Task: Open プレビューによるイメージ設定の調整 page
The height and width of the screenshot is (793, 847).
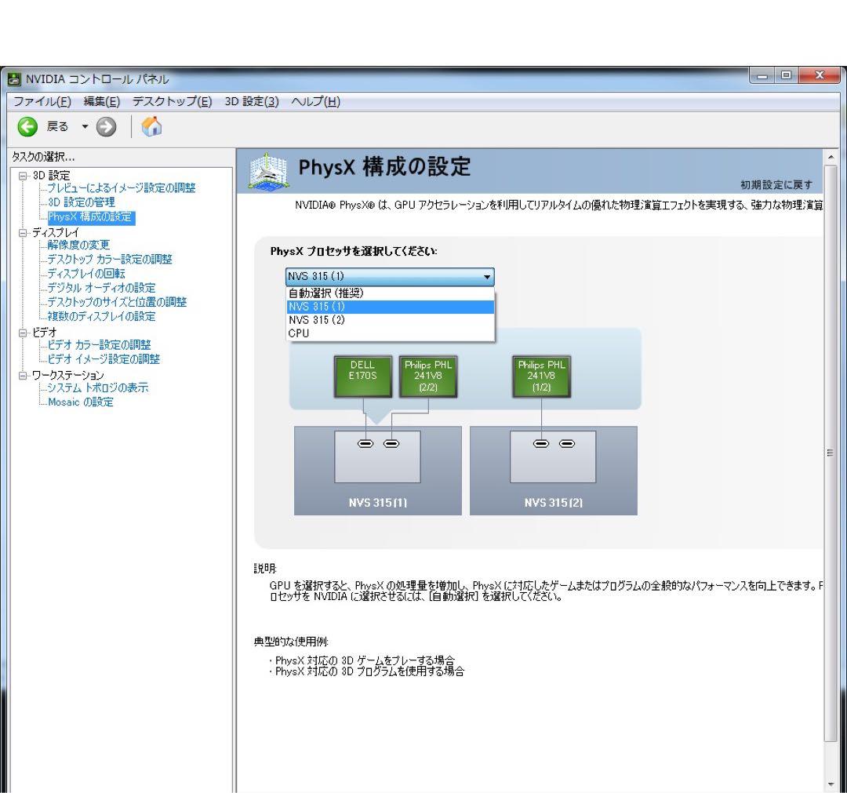Action: [122, 188]
